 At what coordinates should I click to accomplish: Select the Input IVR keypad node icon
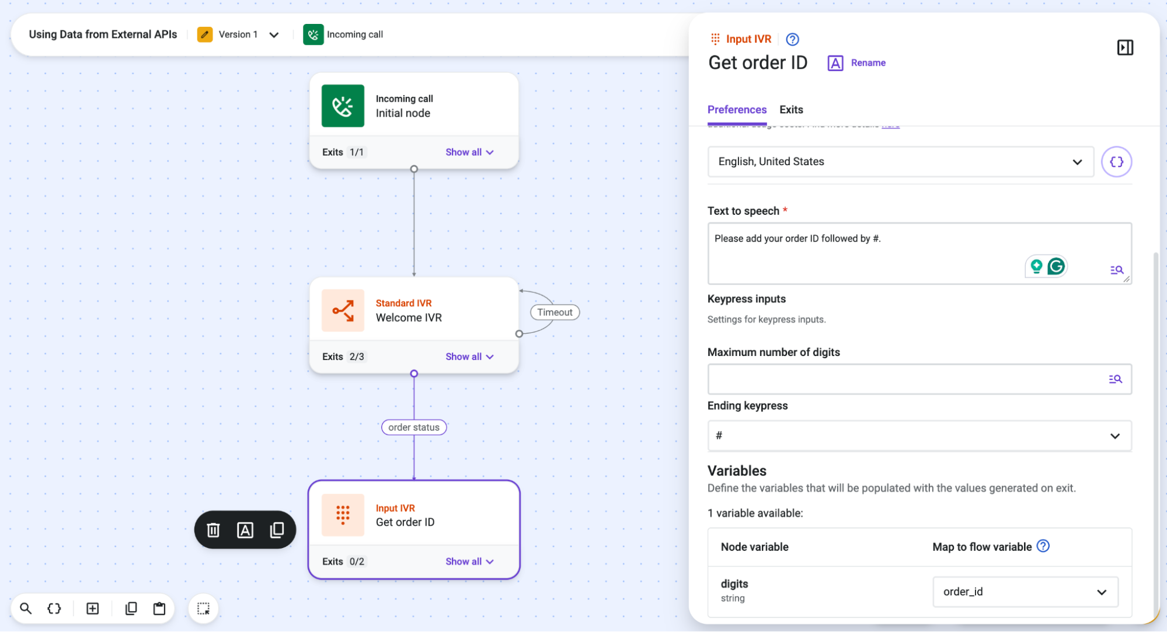pyautogui.click(x=343, y=515)
